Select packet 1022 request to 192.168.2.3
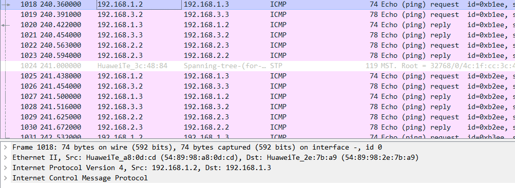 [258, 45]
